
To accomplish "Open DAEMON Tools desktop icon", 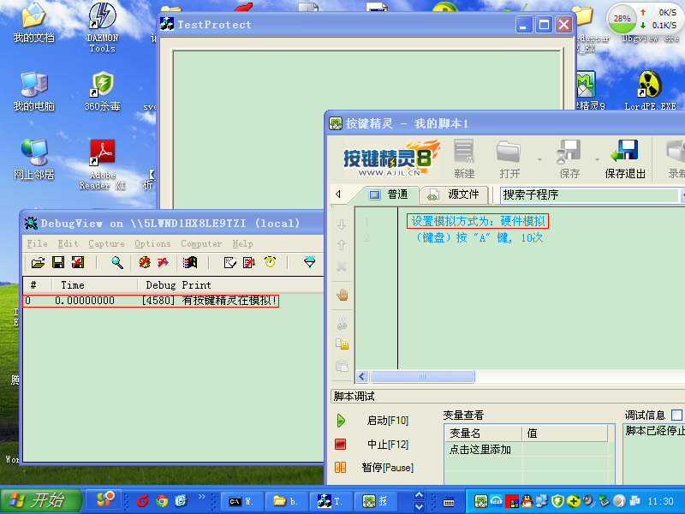I will pos(102,27).
